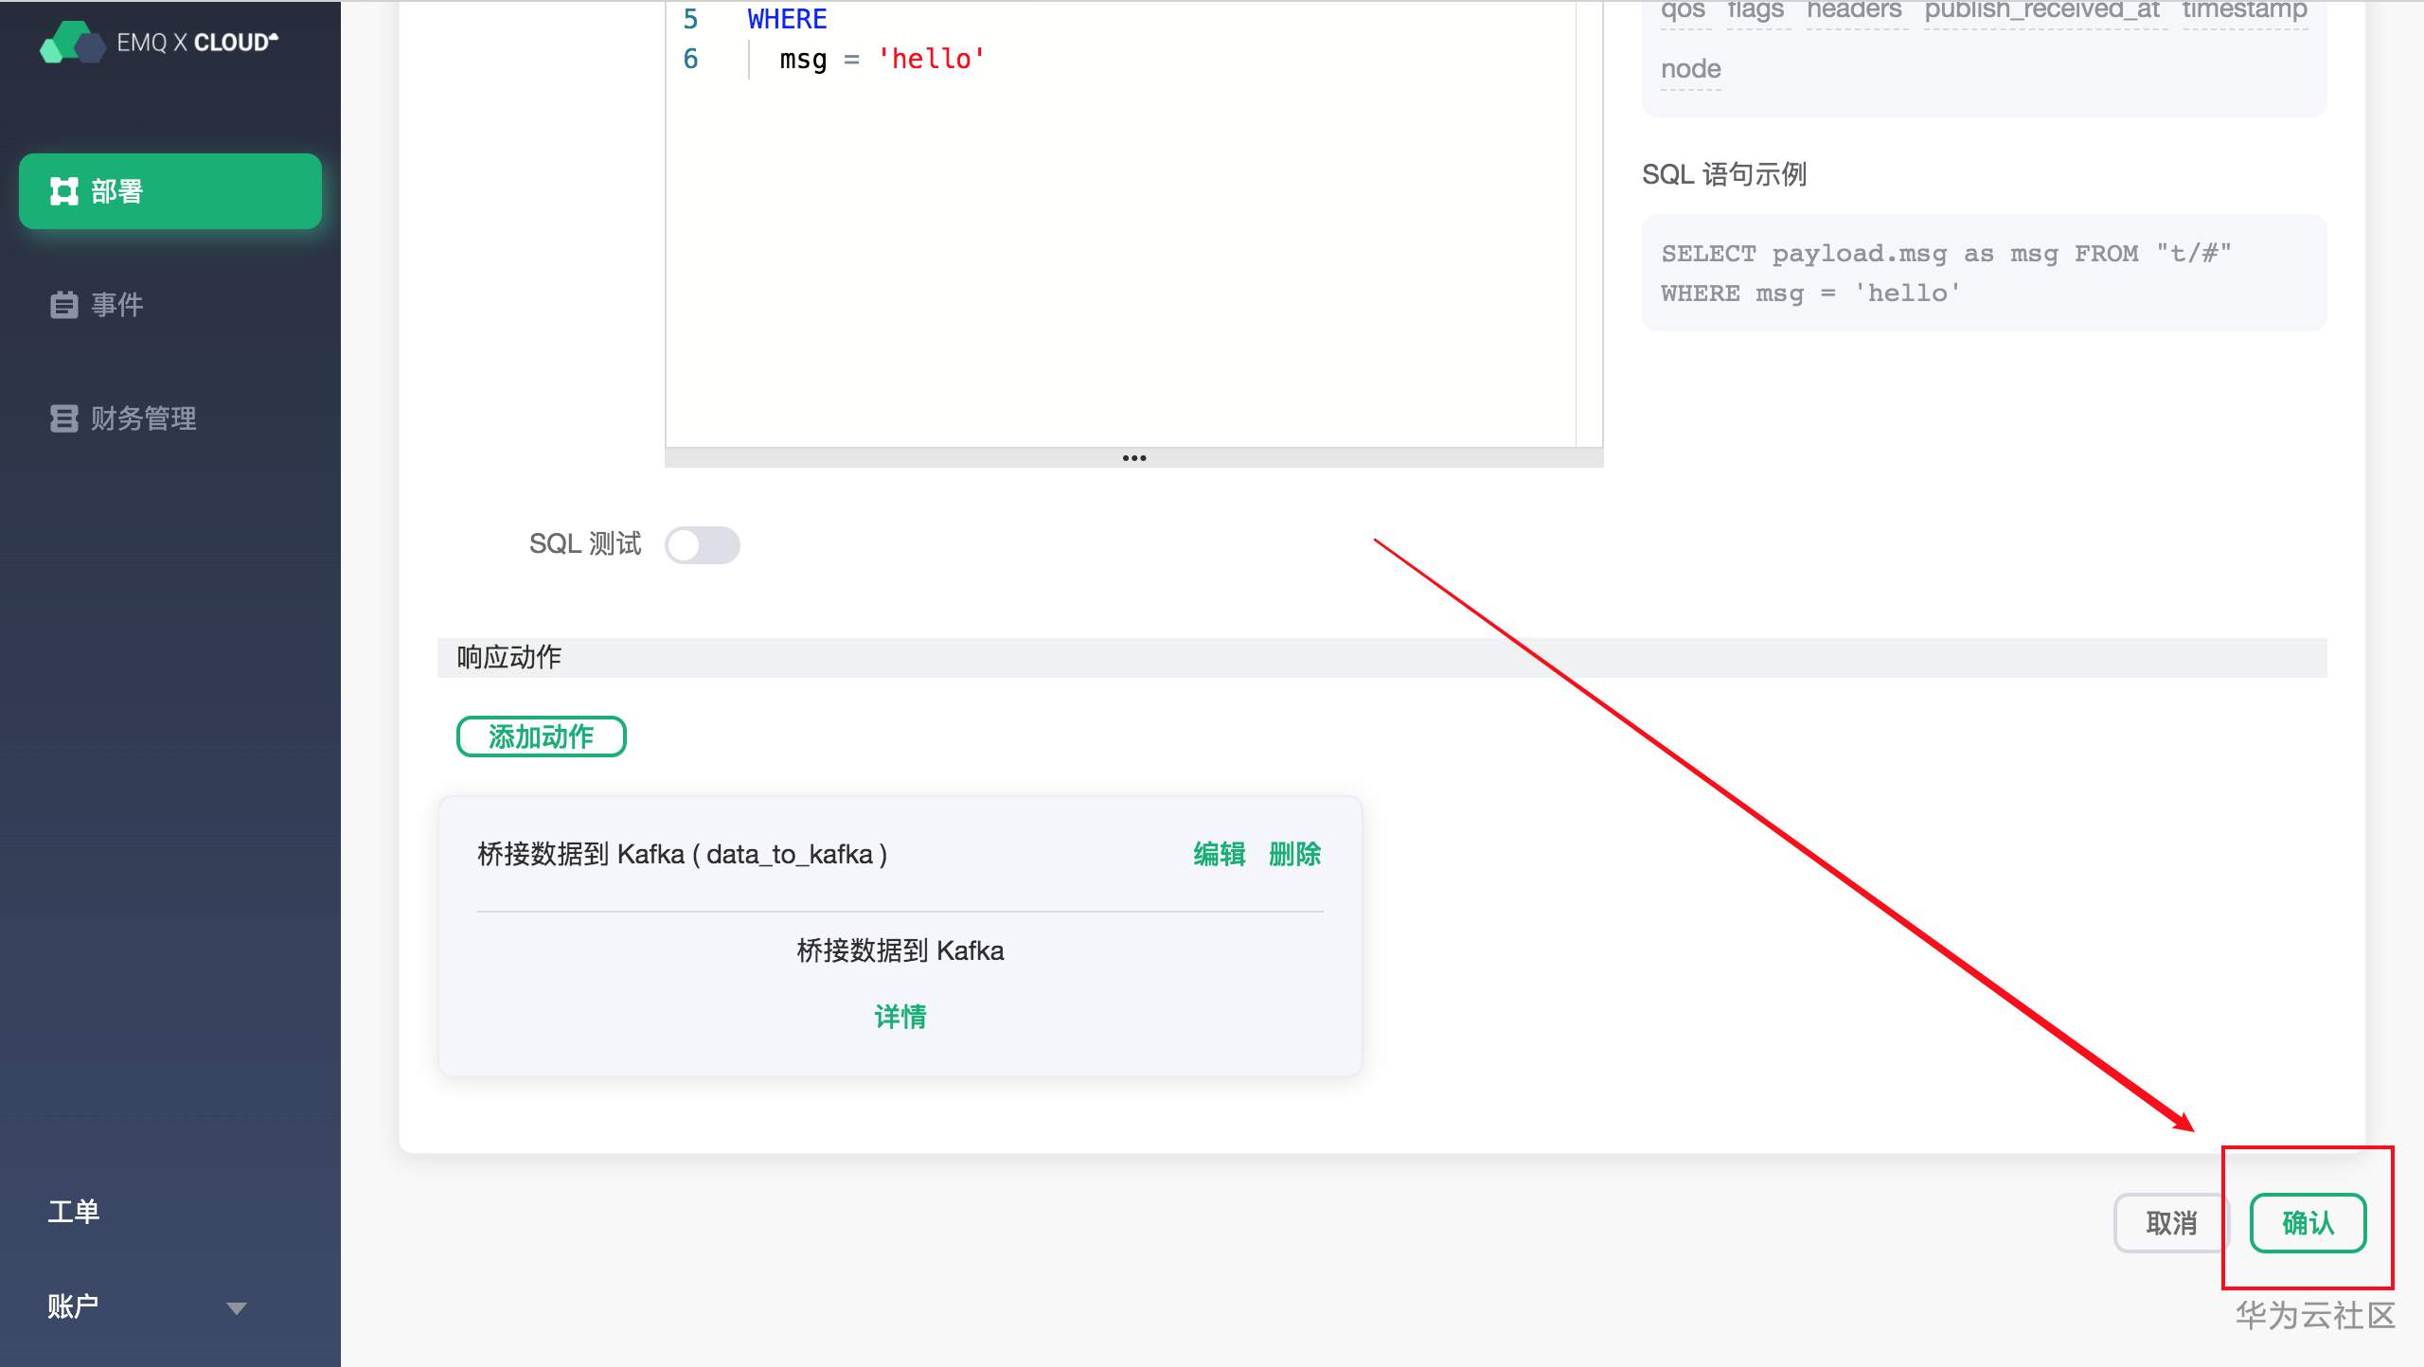Click 删除 to remove Kafka action
Viewport: 2424px width, 1367px height.
pyautogui.click(x=1294, y=854)
